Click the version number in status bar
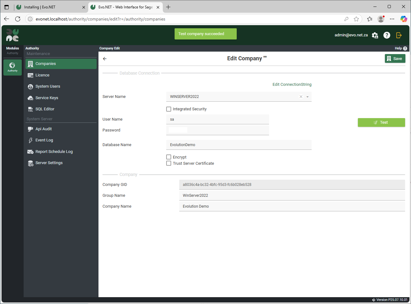 pyautogui.click(x=392, y=300)
